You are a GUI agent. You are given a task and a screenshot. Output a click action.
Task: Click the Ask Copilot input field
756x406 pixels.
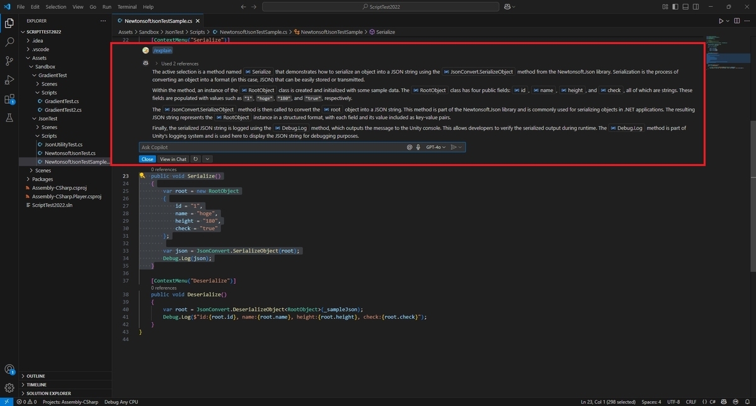(272, 147)
